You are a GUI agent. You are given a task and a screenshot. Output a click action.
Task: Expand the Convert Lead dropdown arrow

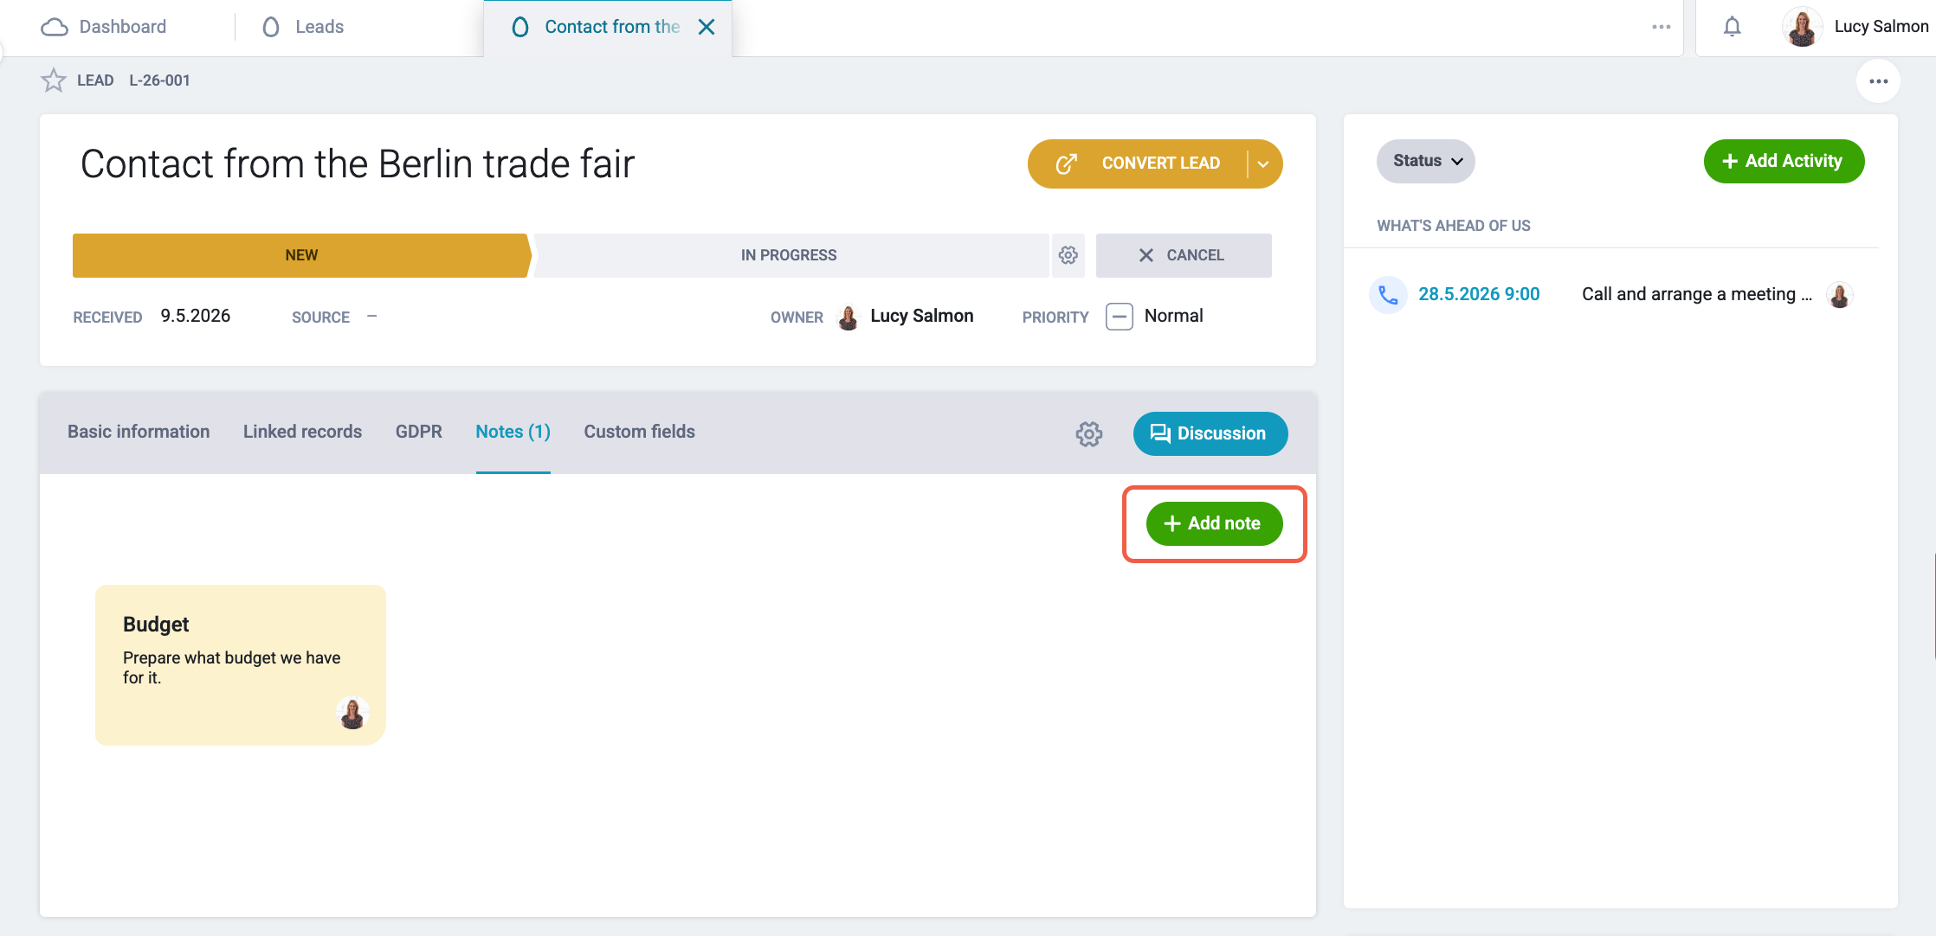(1264, 163)
